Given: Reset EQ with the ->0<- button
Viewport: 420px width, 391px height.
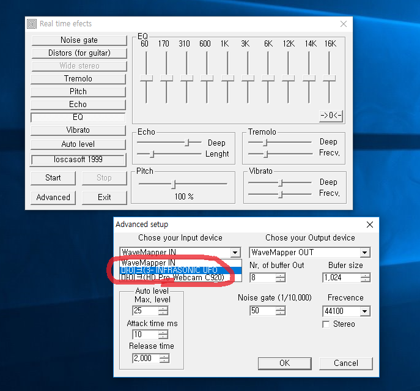Looking at the screenshot, I should [331, 116].
